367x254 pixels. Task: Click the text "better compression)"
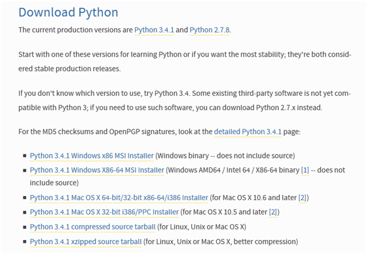(266, 242)
